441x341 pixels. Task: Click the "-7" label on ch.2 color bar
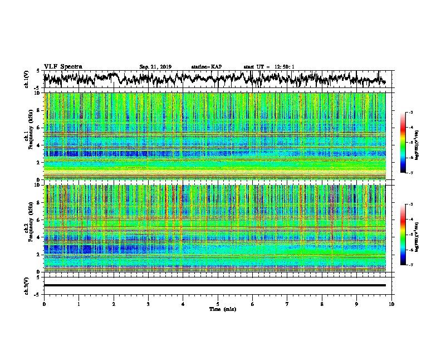pos(411,265)
